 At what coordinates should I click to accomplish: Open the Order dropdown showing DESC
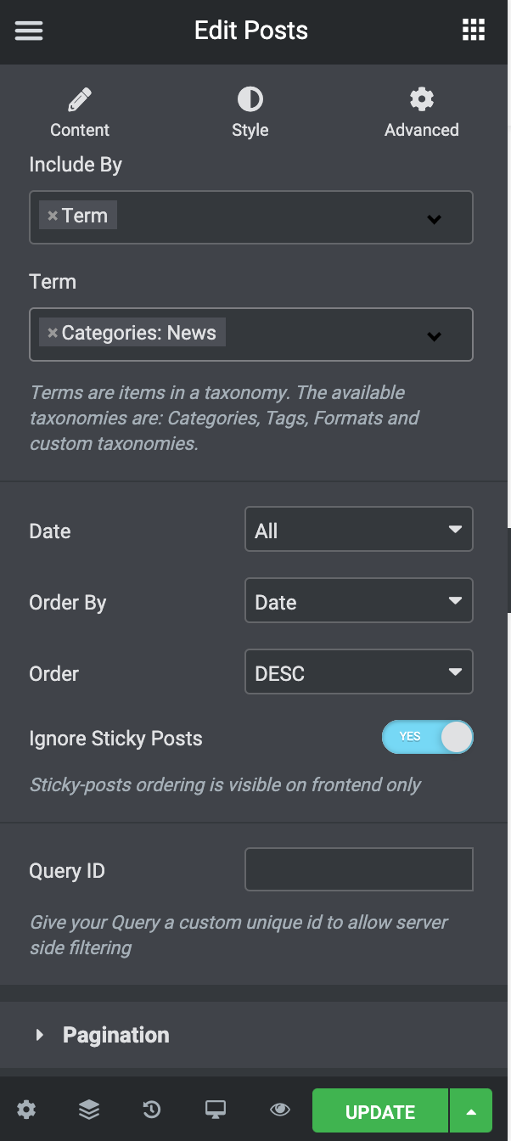pos(358,673)
